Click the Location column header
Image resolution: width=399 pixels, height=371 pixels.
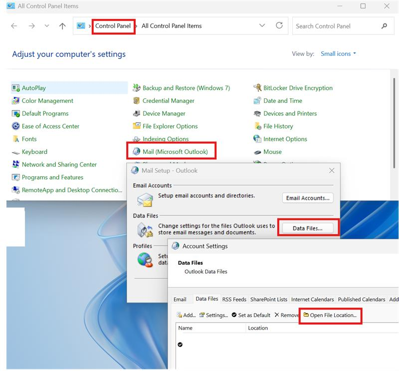(x=322, y=328)
